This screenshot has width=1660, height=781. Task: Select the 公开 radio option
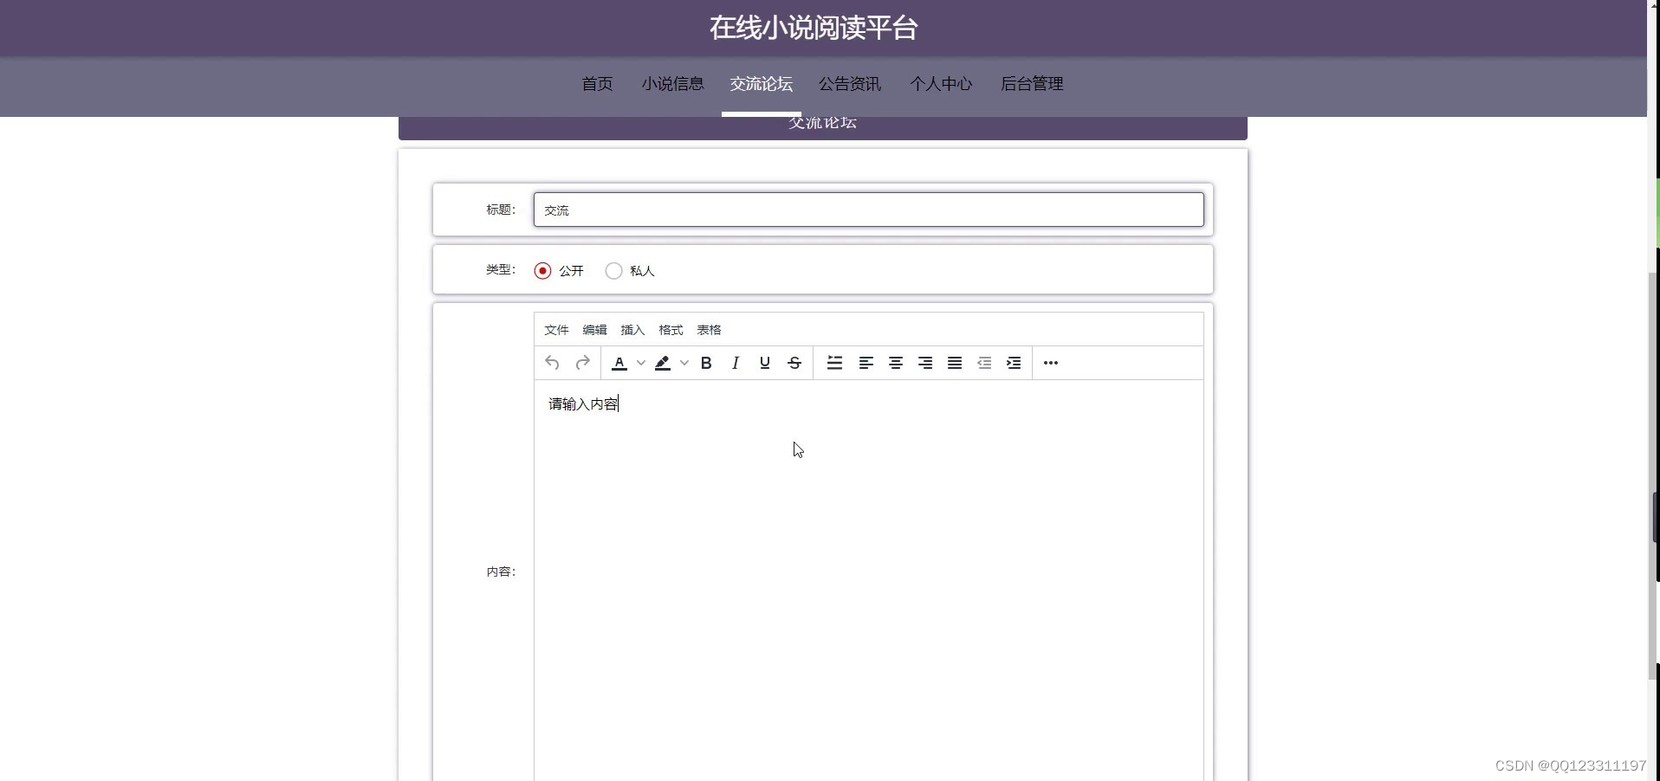[x=543, y=271]
